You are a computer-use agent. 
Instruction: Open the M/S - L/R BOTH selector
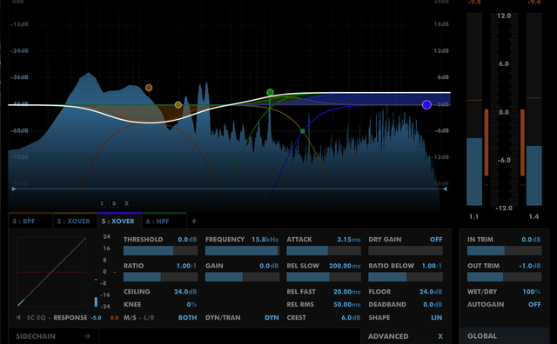pyautogui.click(x=187, y=317)
